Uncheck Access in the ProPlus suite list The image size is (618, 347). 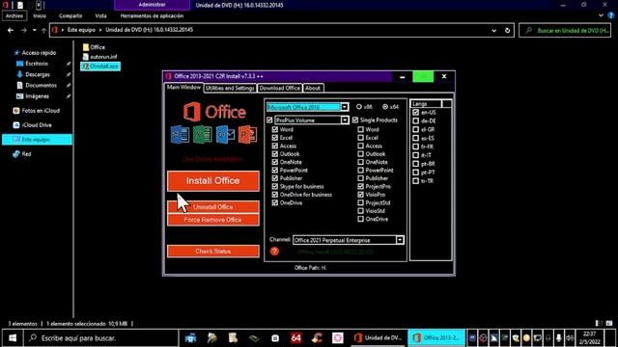[x=275, y=146]
